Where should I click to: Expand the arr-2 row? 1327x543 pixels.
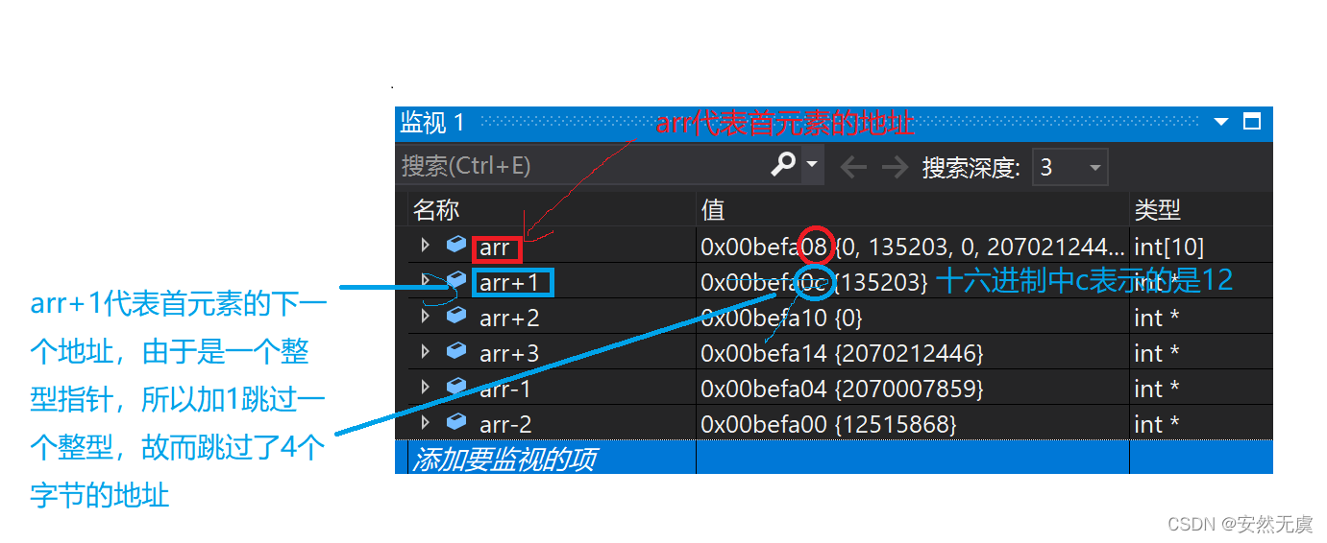(x=425, y=423)
